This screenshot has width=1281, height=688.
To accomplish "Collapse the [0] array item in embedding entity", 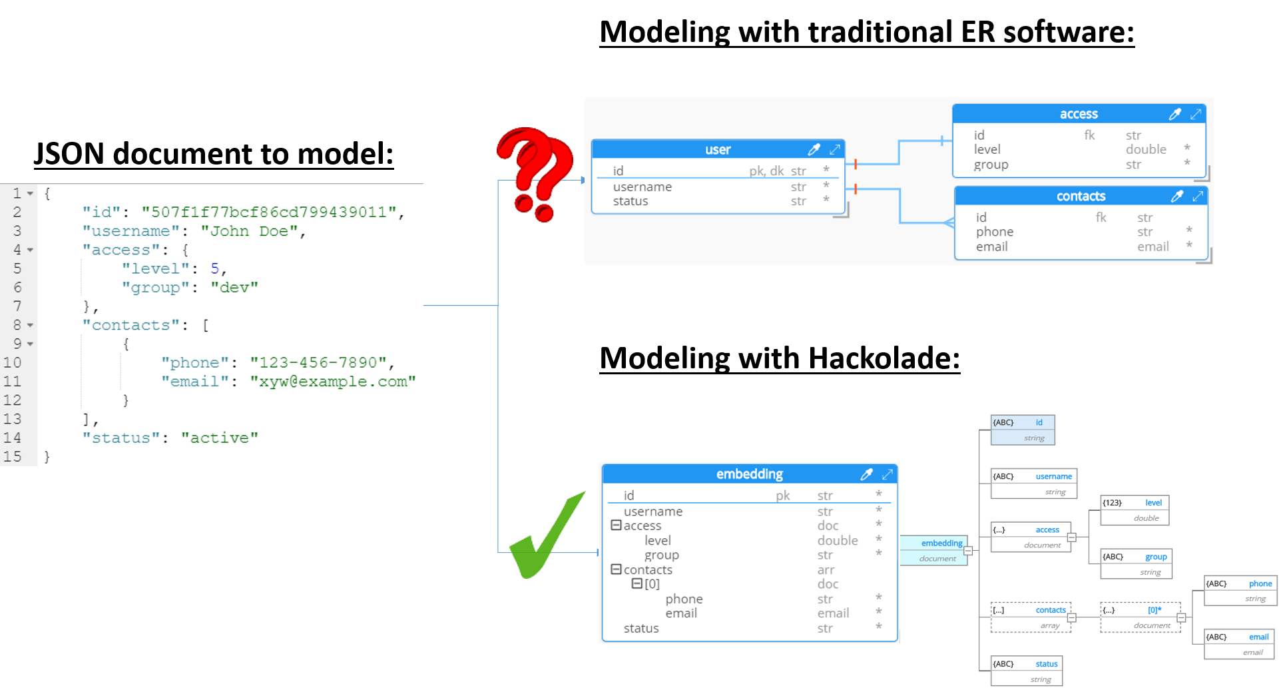I will point(637,583).
